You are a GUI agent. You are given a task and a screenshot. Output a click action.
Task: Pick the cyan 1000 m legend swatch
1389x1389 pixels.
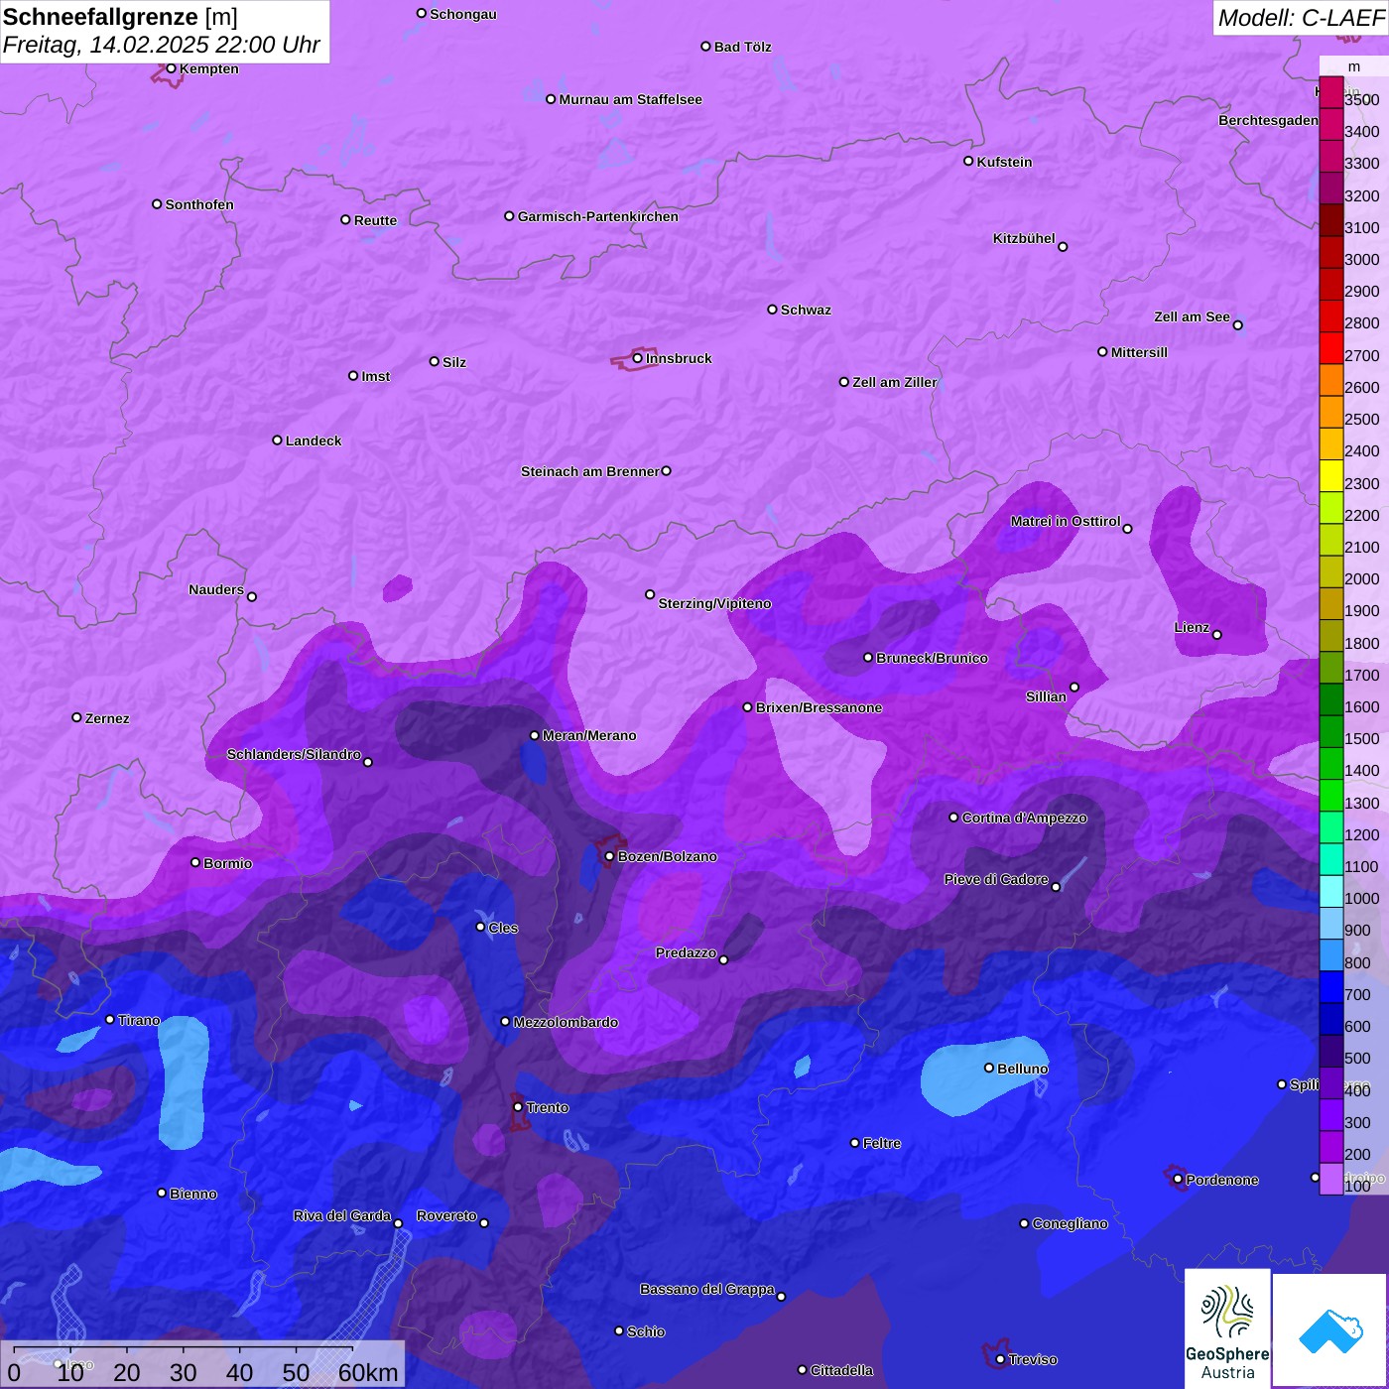pos(1331,891)
